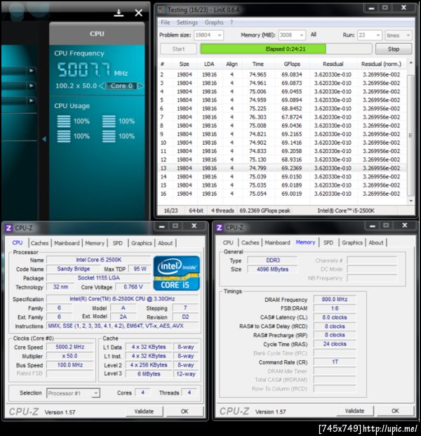The width and height of the screenshot is (421, 436).
Task: Expand the third sidebar arrow item
Action: pos(32,100)
